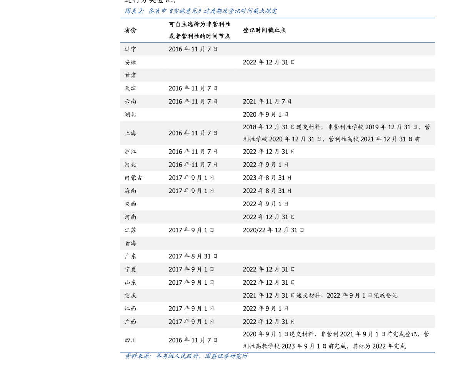Click 江苏's deadline 2020/22年12月31日
Screen dimensions: 458x367
(x=273, y=230)
